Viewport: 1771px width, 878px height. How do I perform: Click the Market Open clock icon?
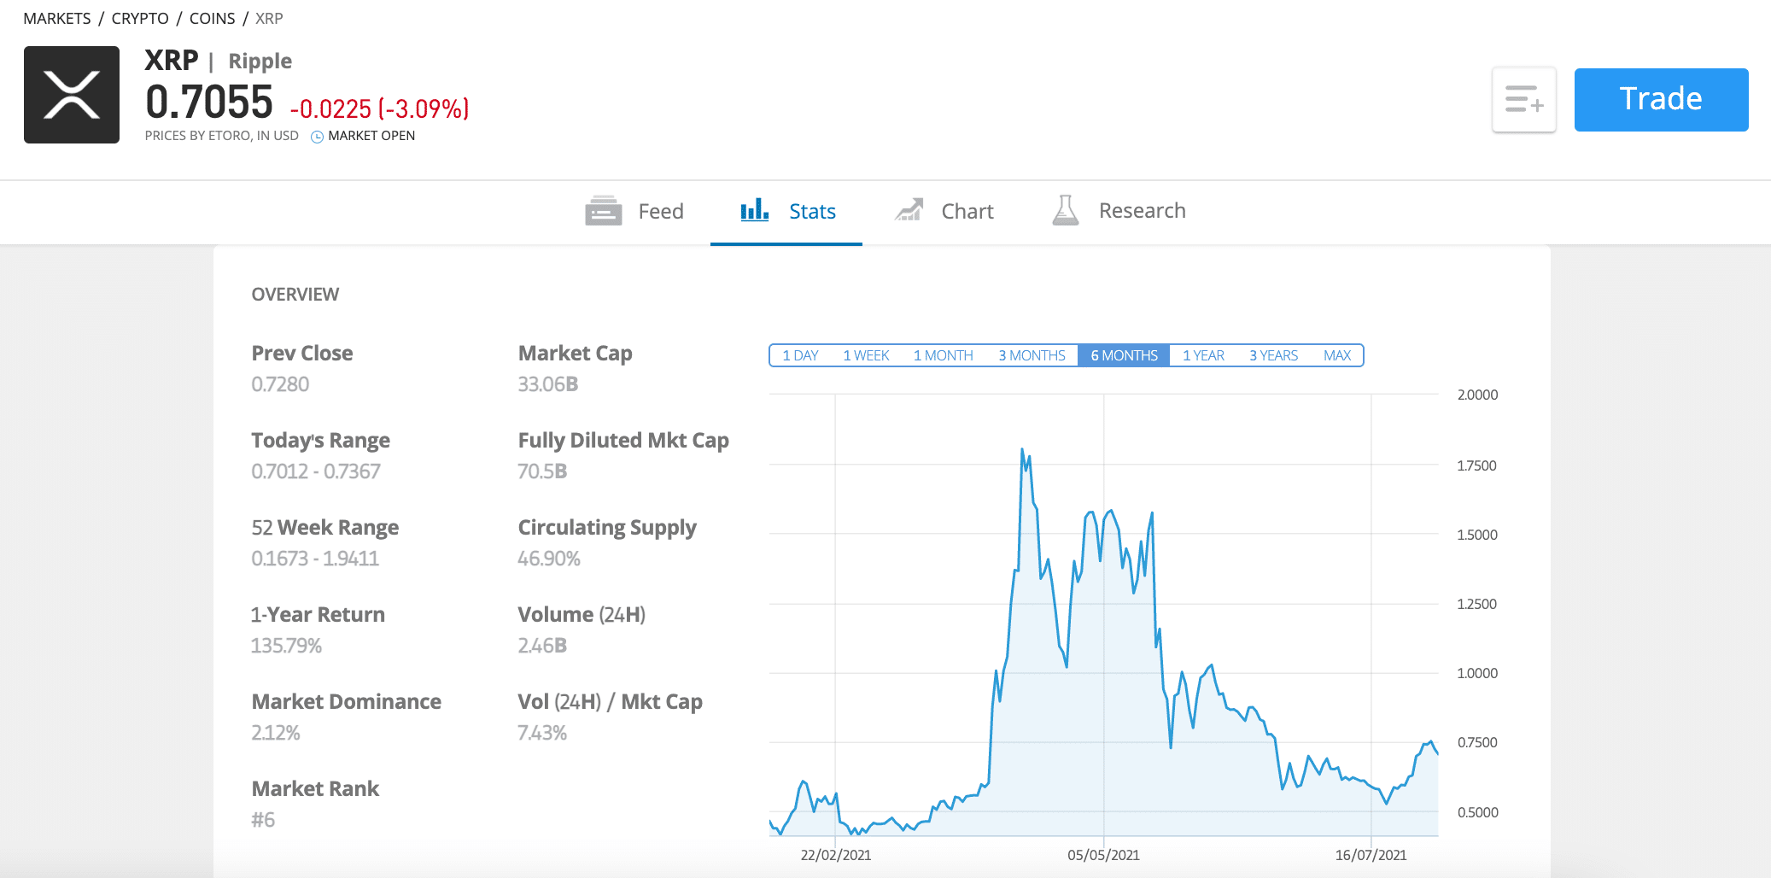(x=315, y=136)
